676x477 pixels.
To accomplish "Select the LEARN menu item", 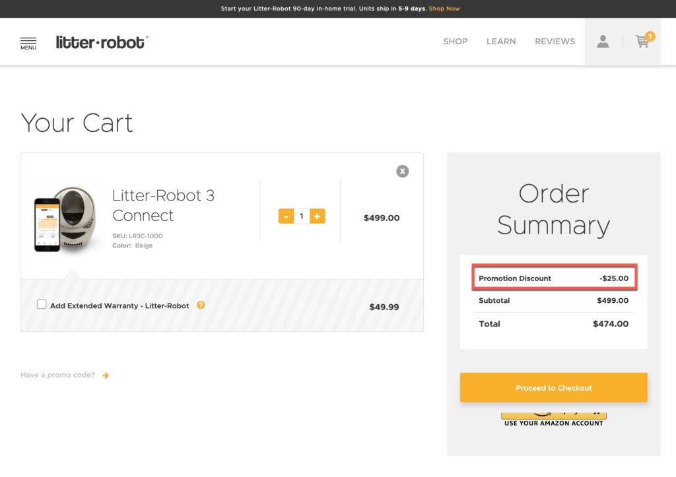I will point(501,41).
